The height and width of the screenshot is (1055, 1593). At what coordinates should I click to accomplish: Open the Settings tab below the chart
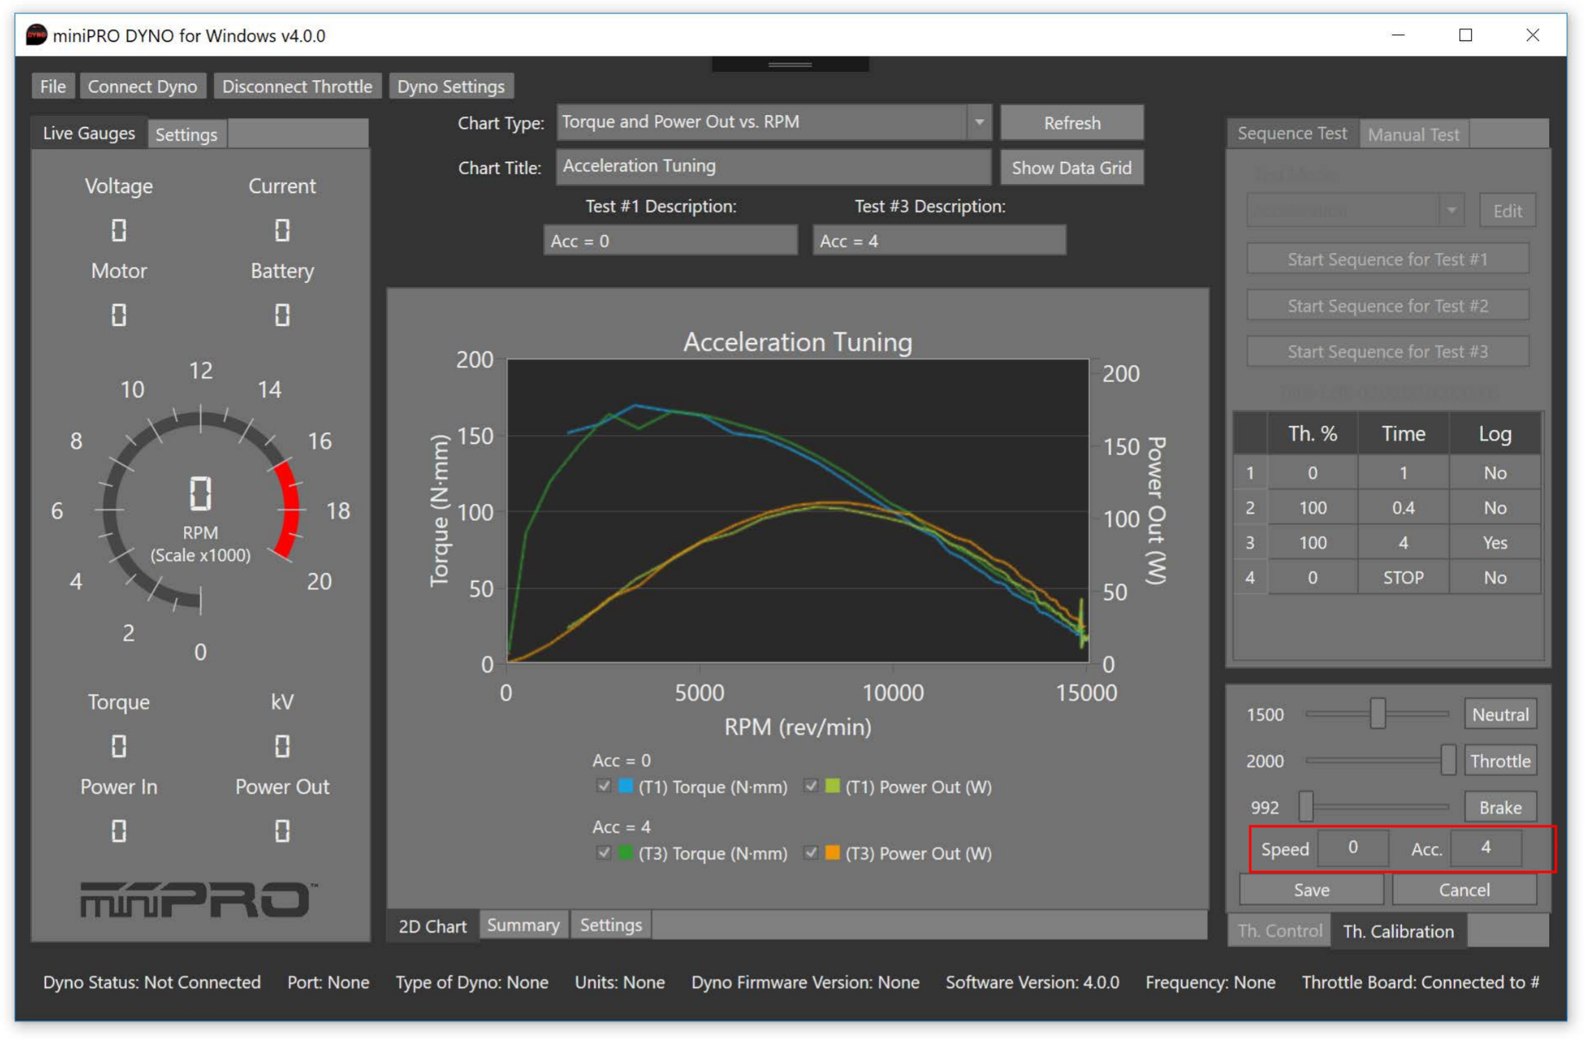pos(610,925)
